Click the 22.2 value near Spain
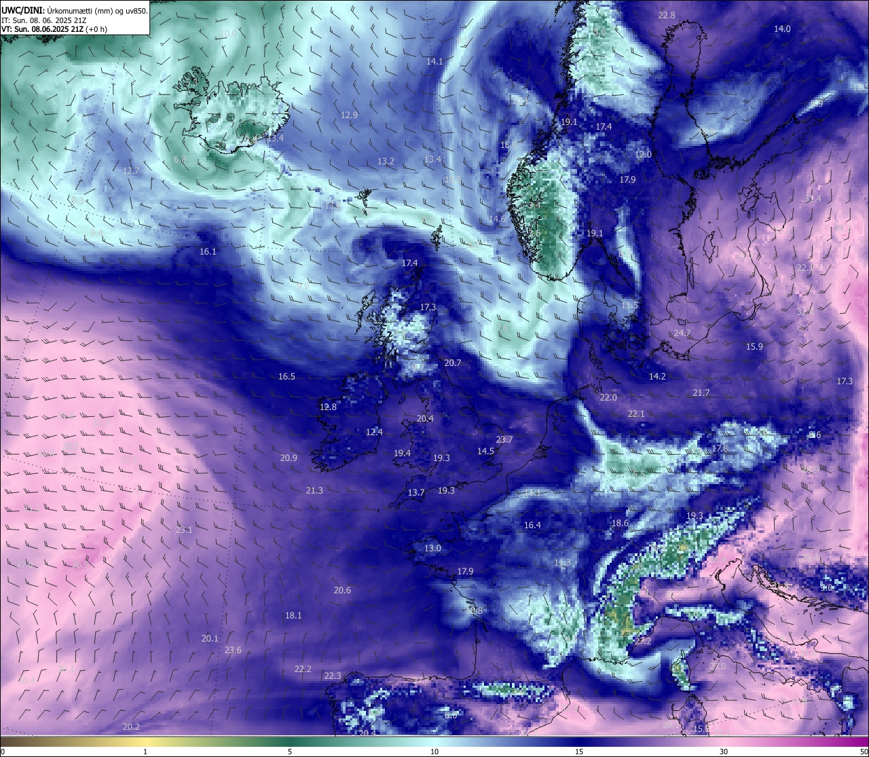This screenshot has width=869, height=757. point(303,669)
